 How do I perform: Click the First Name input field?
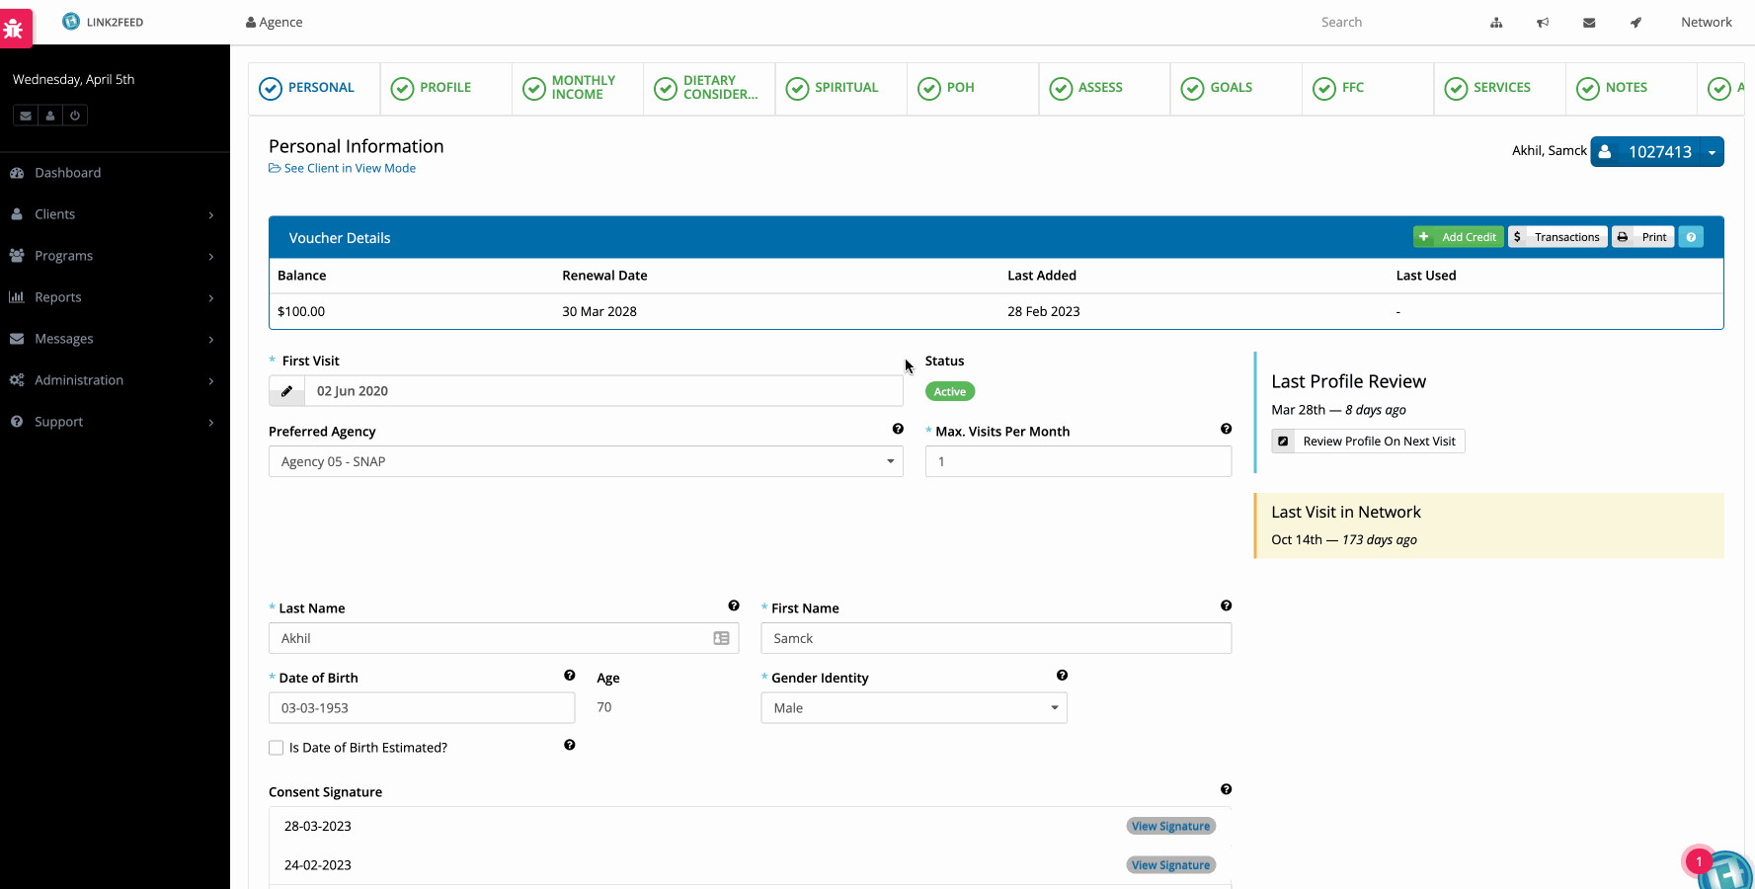point(996,639)
